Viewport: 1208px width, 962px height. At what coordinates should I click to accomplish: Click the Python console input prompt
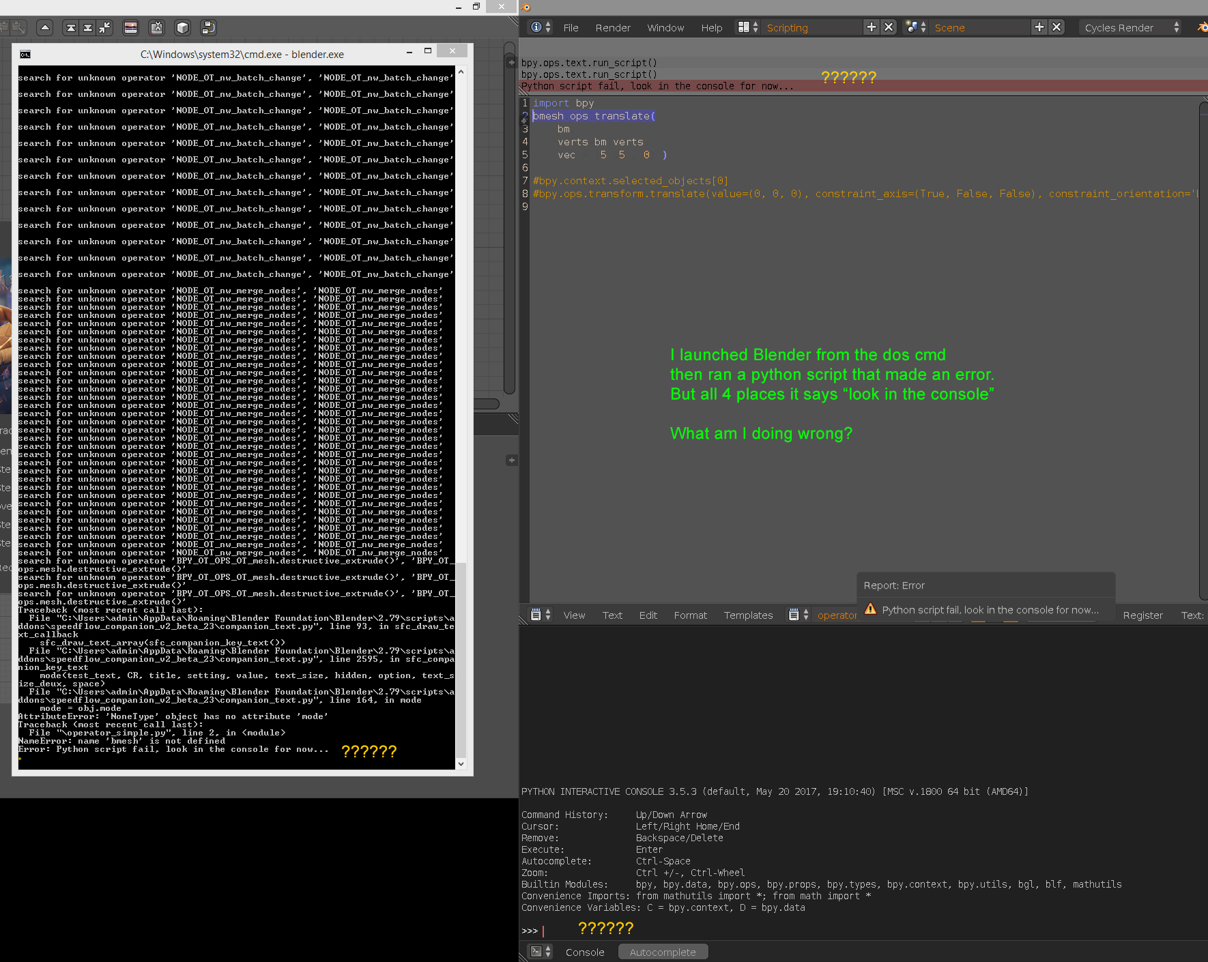point(544,930)
